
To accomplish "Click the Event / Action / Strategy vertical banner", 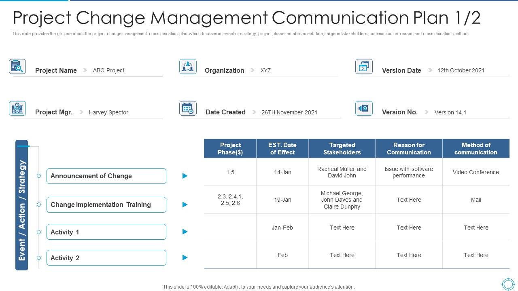I will pyautogui.click(x=22, y=205).
